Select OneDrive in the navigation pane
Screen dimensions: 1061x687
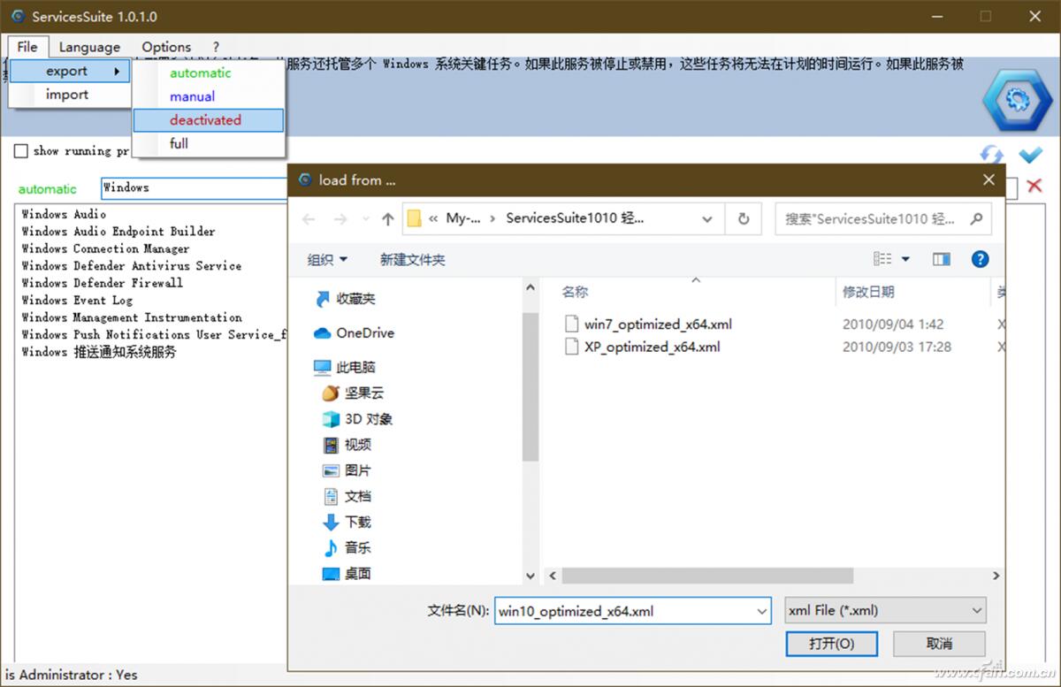(x=364, y=333)
